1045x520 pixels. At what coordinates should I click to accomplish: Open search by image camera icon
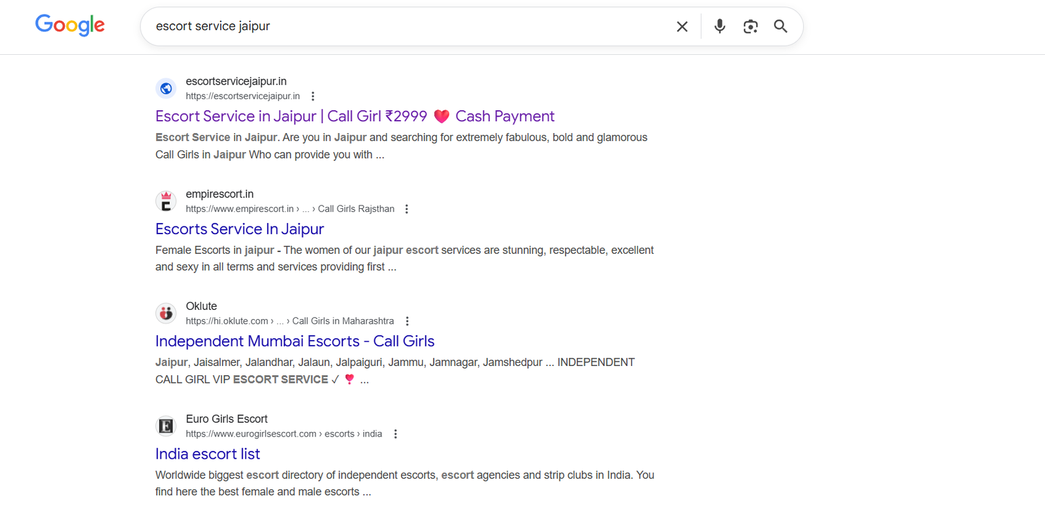[750, 26]
